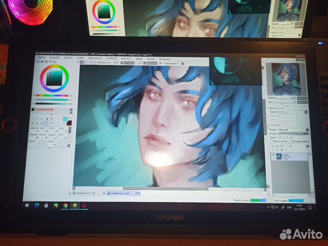
Task: Create a new layer folder
Action: pos(282,146)
